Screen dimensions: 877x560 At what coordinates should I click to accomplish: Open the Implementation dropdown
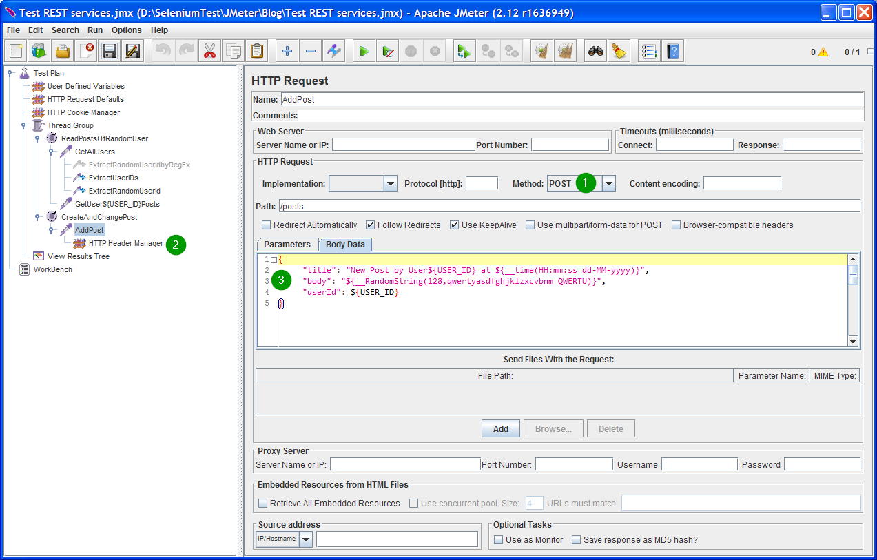click(x=391, y=184)
